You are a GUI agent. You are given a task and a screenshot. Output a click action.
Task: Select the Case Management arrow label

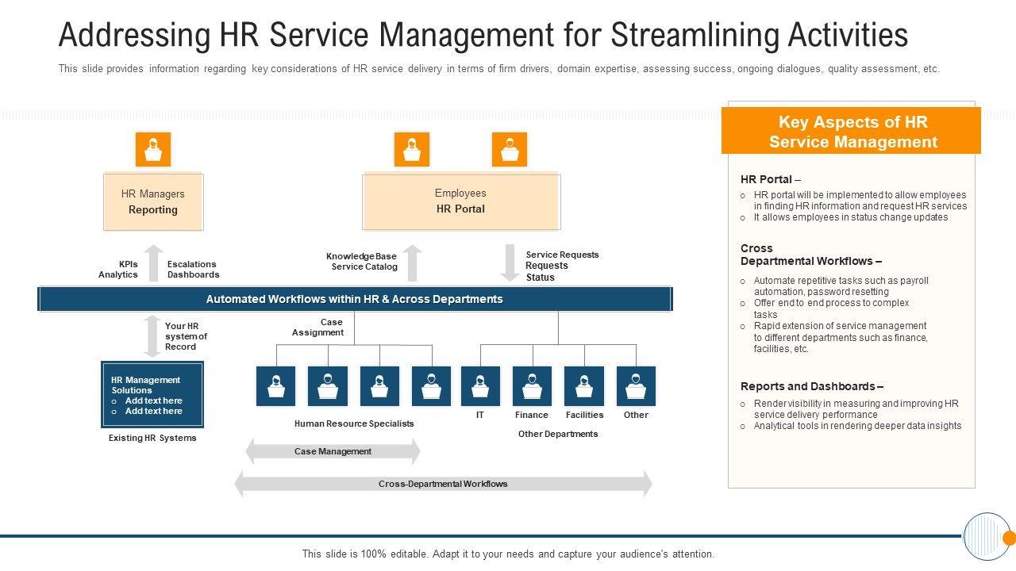pyautogui.click(x=333, y=451)
